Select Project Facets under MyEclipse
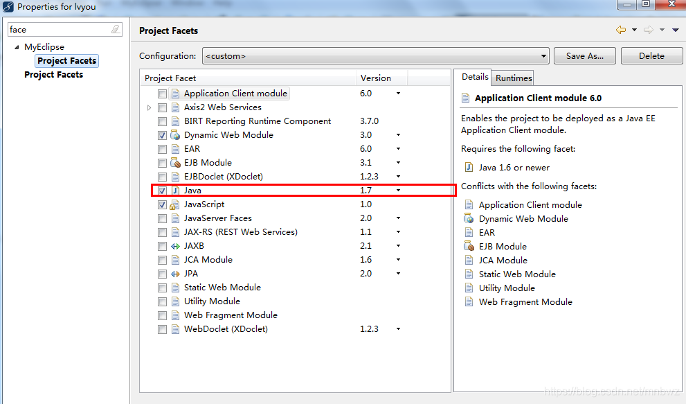686x404 pixels. pos(67,61)
